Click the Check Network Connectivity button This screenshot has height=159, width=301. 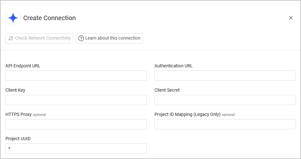click(x=39, y=38)
